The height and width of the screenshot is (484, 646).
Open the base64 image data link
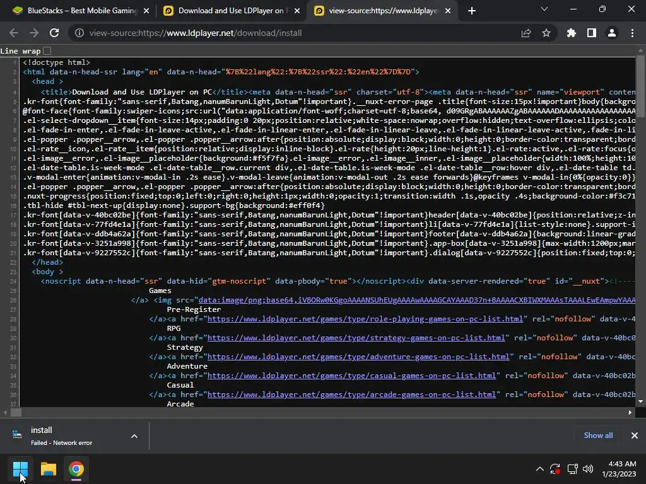416,300
